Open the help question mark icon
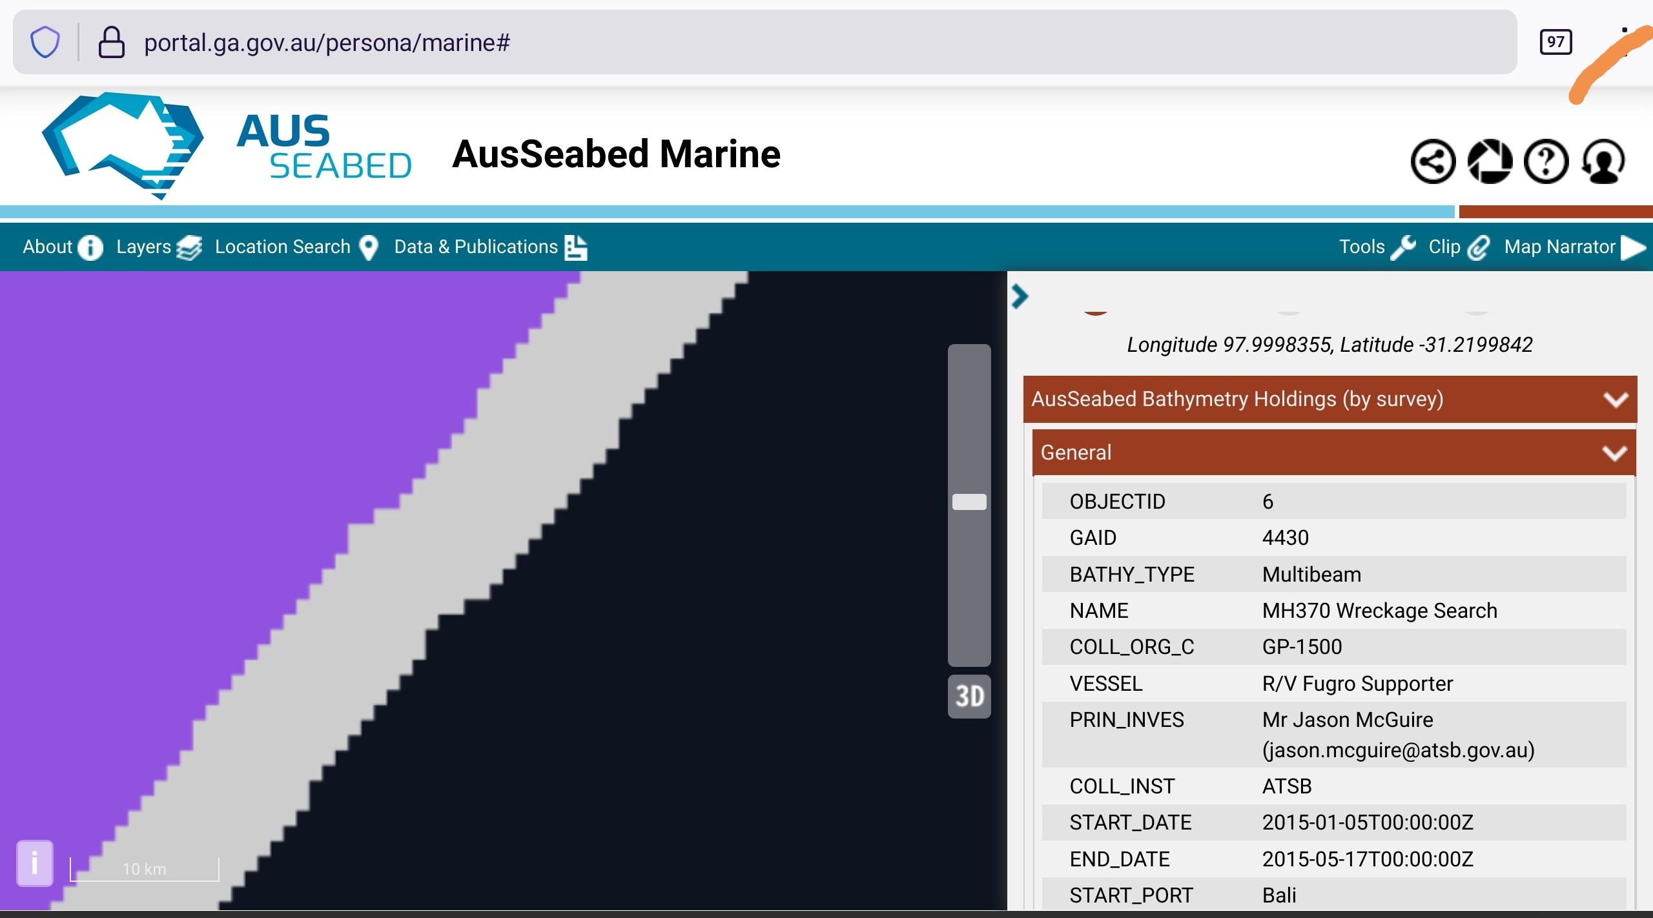This screenshot has height=918, width=1653. [x=1546, y=161]
